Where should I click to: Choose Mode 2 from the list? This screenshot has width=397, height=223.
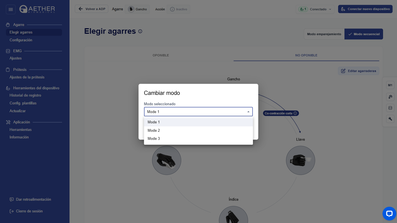click(198, 130)
